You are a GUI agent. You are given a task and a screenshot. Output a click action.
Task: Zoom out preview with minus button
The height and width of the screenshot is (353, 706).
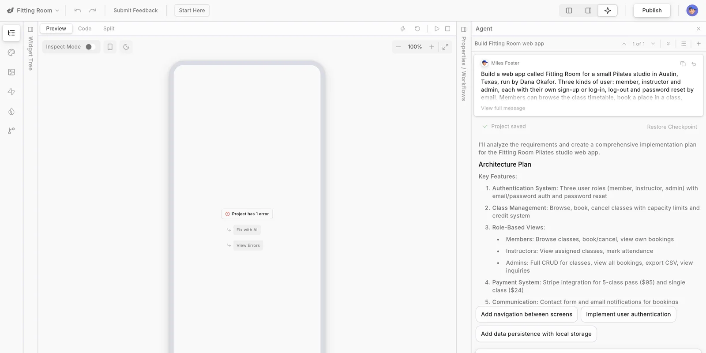398,47
